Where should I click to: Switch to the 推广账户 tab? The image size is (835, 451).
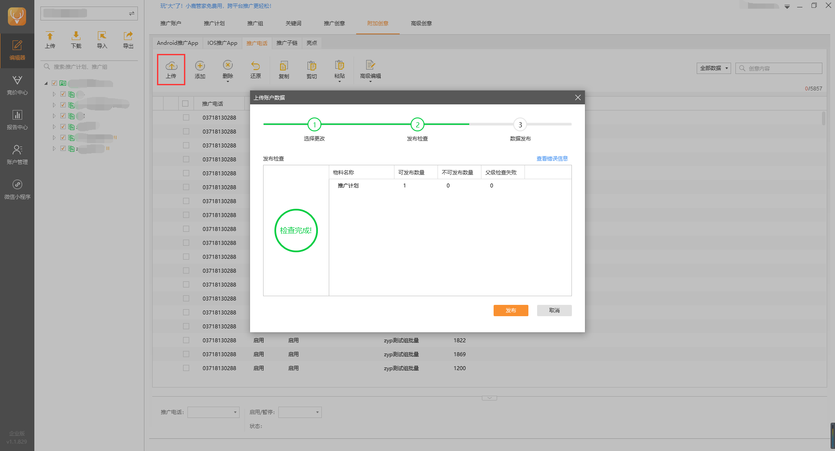coord(170,23)
